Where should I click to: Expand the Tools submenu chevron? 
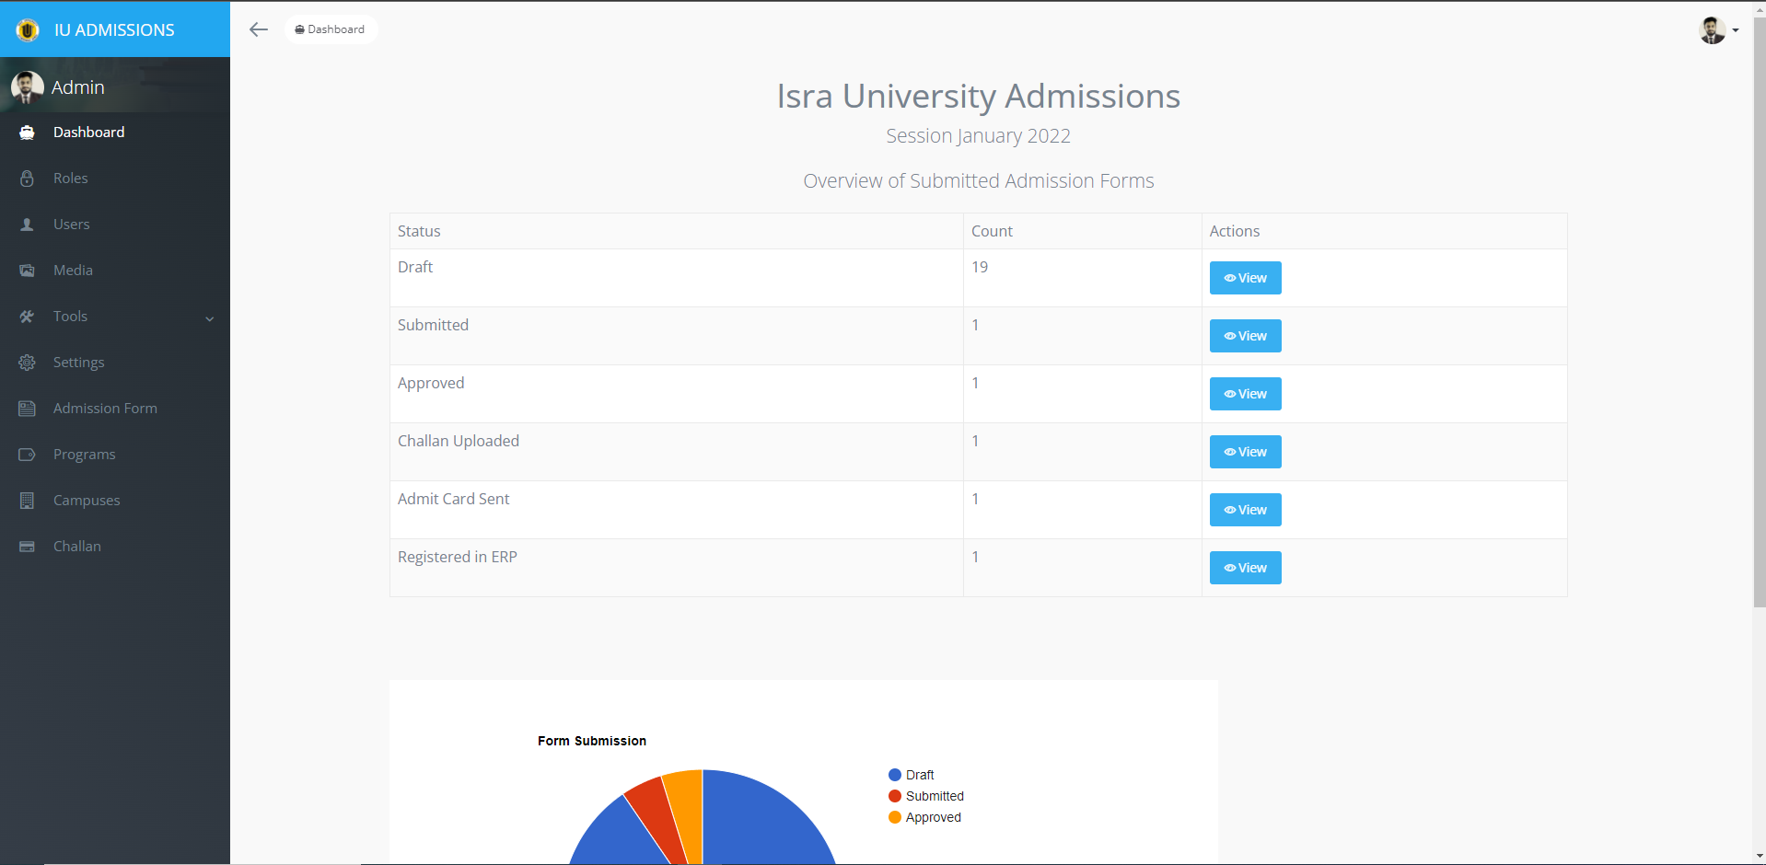click(210, 318)
